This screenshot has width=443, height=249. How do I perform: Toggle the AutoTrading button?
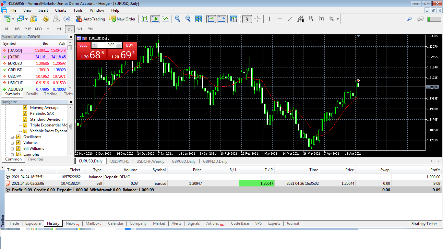point(90,19)
